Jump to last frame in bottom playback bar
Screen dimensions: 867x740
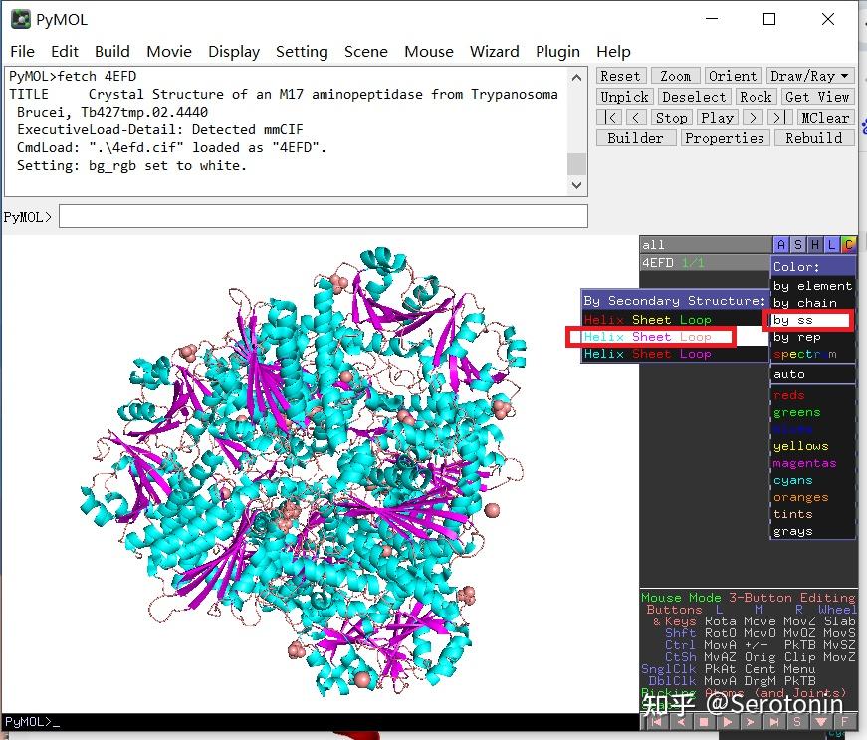pos(774,722)
